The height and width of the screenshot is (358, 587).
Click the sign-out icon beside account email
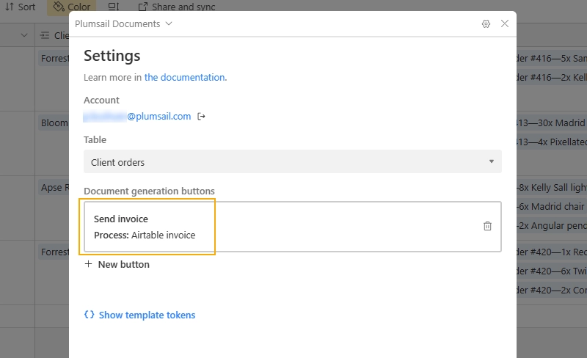pos(201,117)
